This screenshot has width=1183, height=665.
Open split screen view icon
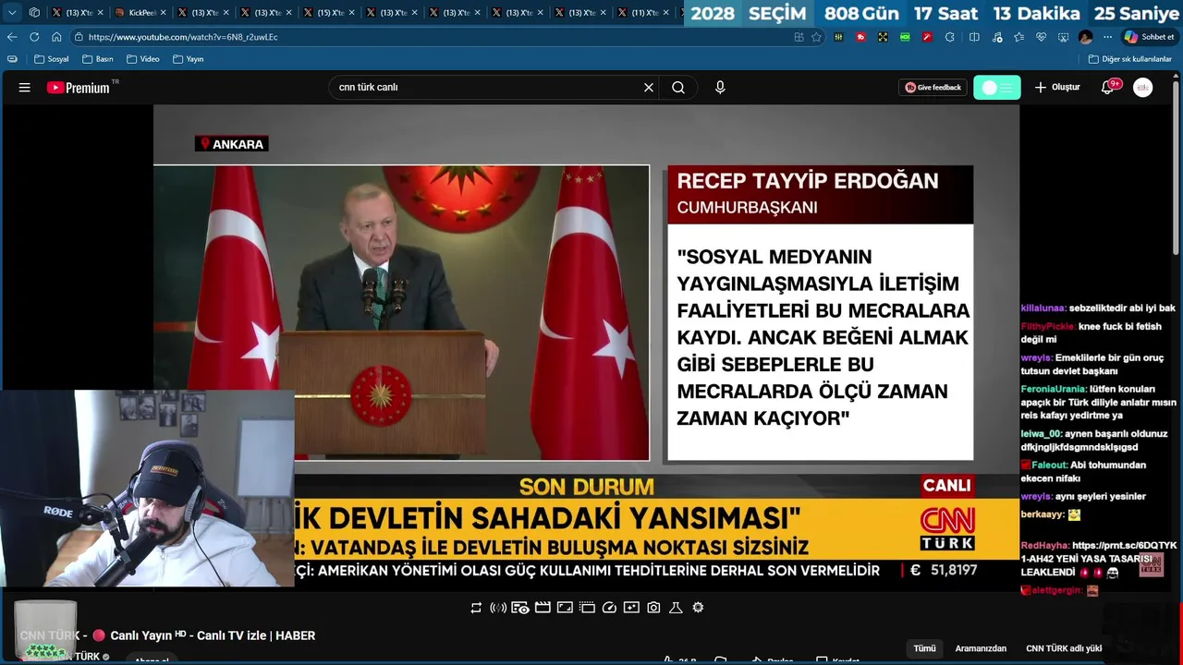[974, 37]
